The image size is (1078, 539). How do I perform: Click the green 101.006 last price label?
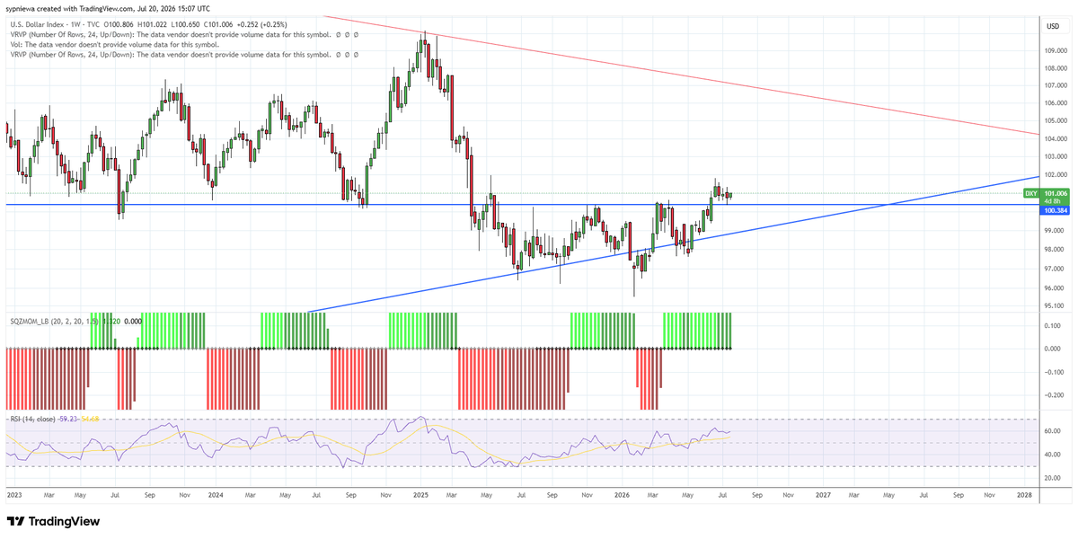pyautogui.click(x=1056, y=193)
